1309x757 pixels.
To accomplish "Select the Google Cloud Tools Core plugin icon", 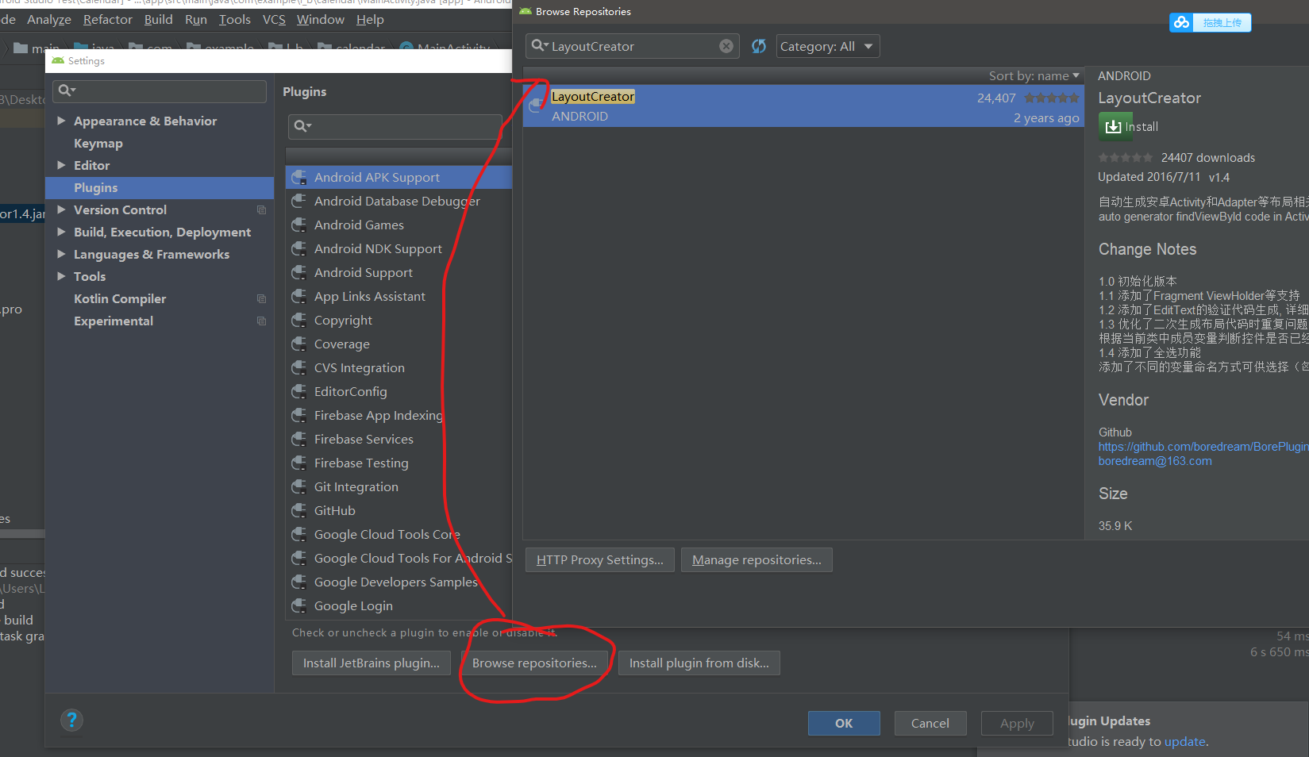I will (x=299, y=534).
